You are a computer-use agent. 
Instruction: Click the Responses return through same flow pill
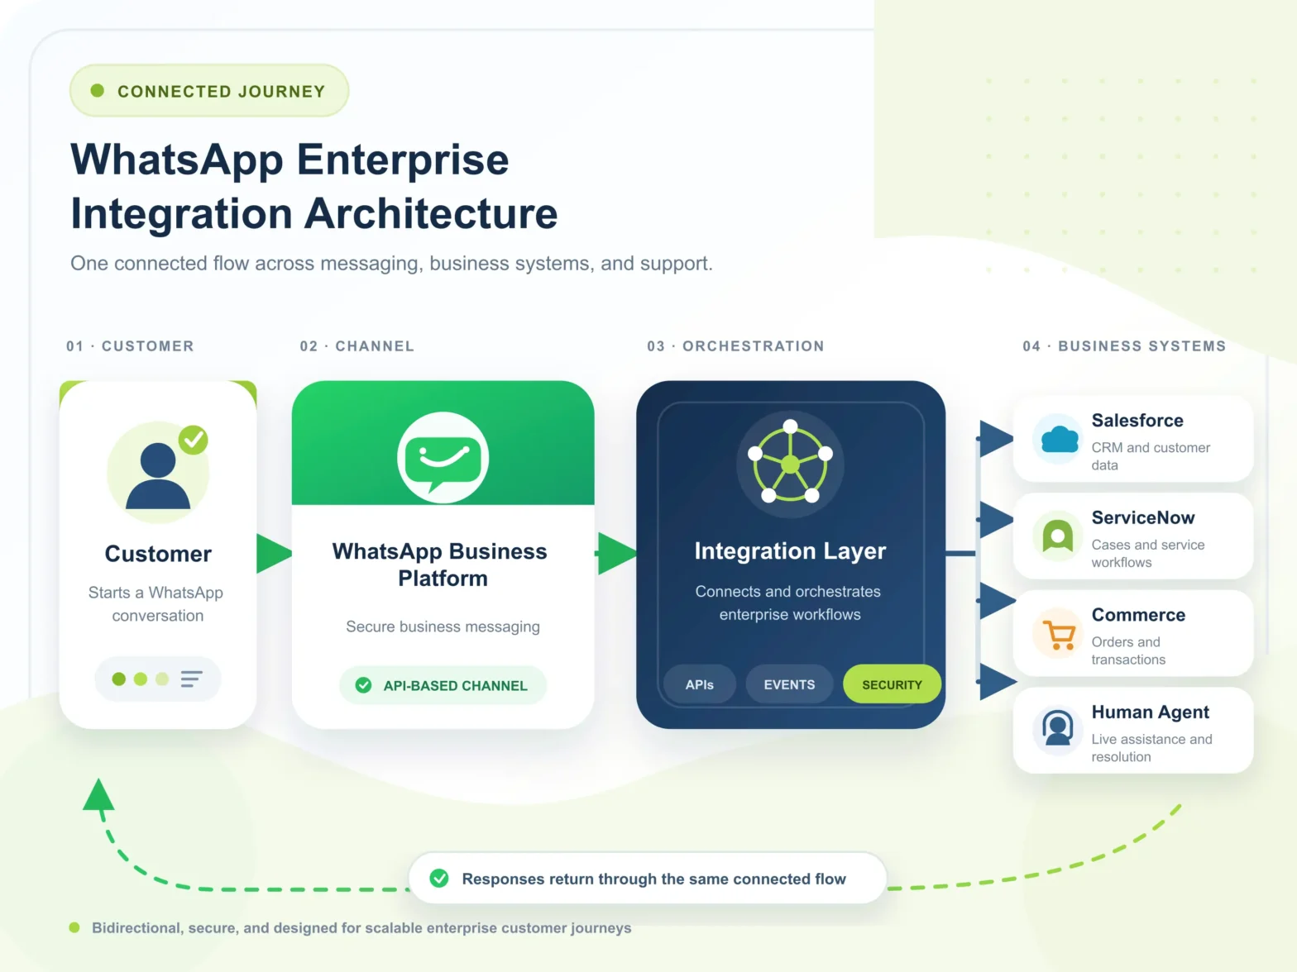(648, 879)
